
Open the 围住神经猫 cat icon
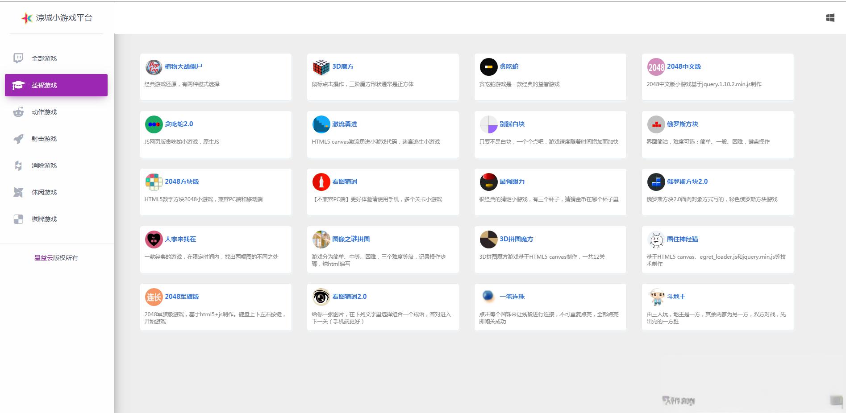656,240
